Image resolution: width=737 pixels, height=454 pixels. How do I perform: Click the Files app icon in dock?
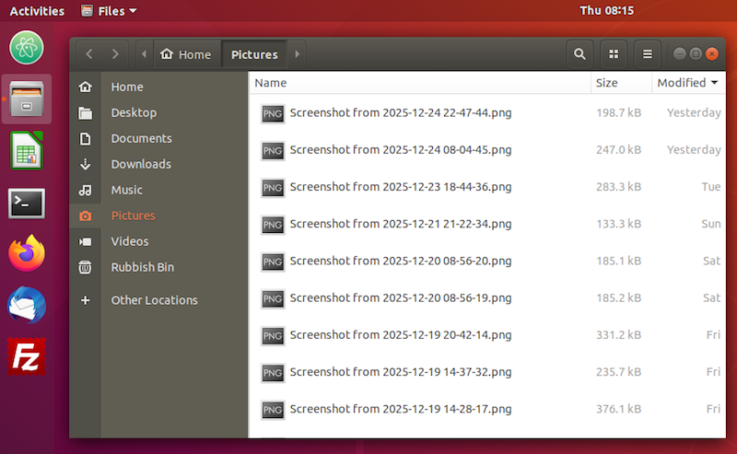point(27,99)
